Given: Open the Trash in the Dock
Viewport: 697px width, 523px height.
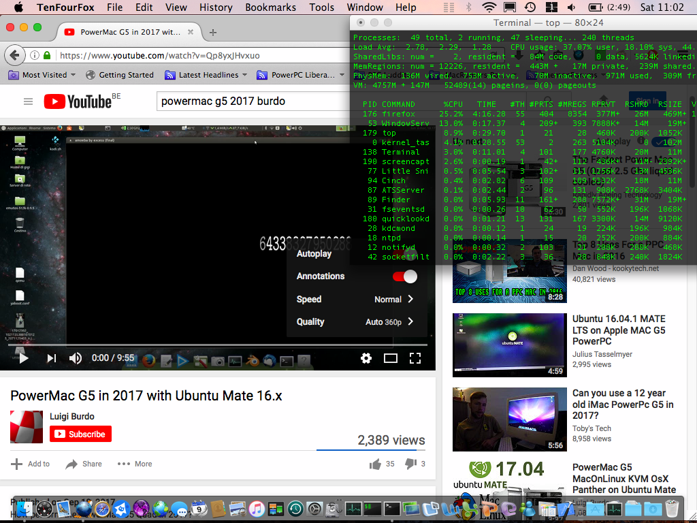Looking at the screenshot, I should click(672, 508).
